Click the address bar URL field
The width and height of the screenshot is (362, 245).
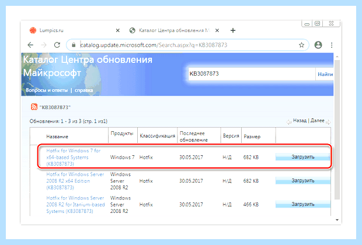point(187,45)
